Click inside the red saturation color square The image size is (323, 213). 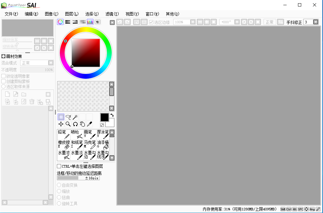point(86,53)
